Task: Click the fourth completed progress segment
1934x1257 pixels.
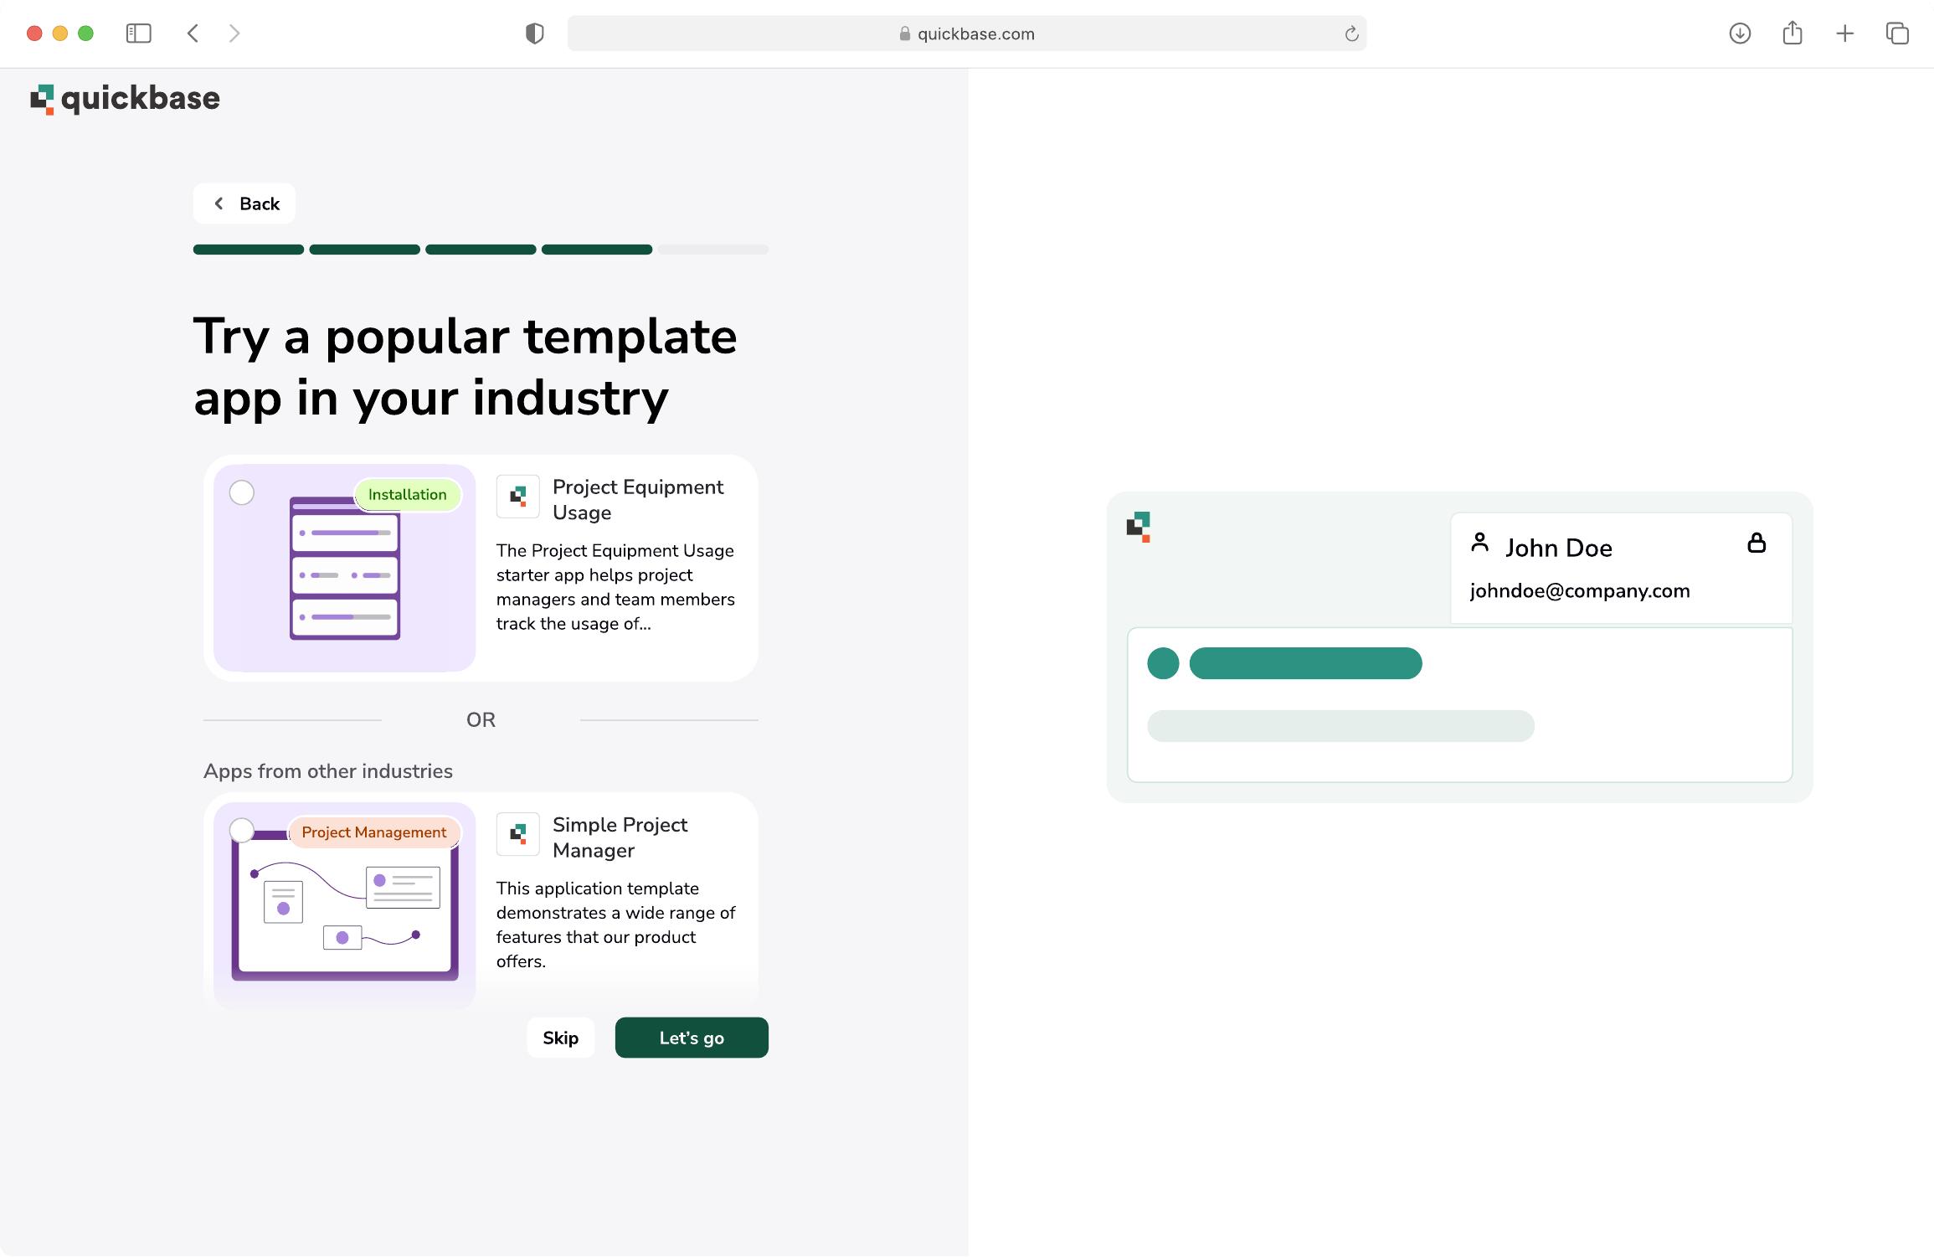Action: (x=597, y=250)
